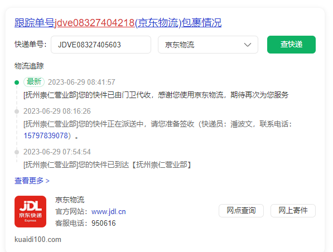
Task: Open the 京东物流 carrier combo box
Action: pos(208,45)
